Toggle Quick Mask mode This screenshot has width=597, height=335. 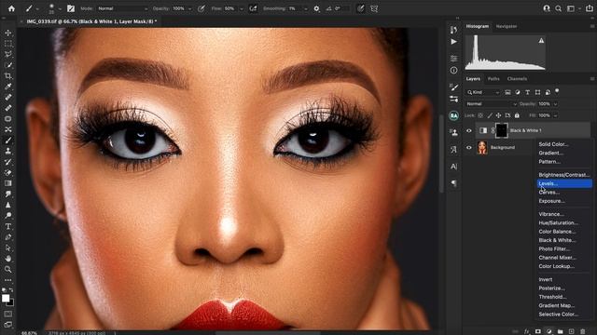[x=8, y=315]
